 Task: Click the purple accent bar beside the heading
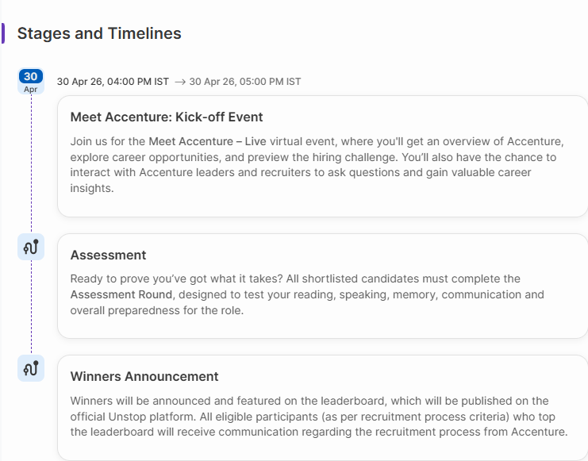(x=3, y=33)
